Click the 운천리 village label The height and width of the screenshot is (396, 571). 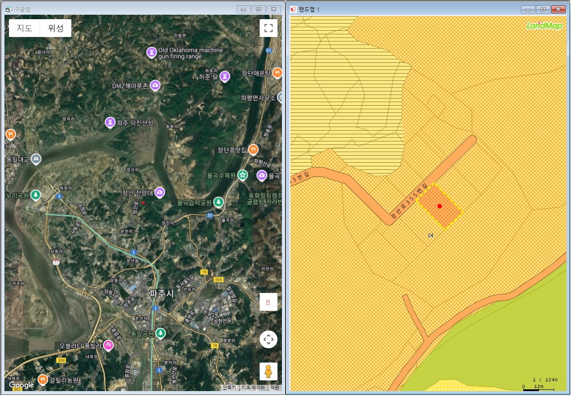[127, 231]
